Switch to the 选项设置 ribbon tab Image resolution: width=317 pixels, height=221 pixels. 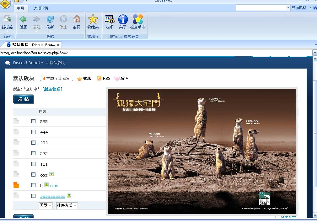[41, 8]
